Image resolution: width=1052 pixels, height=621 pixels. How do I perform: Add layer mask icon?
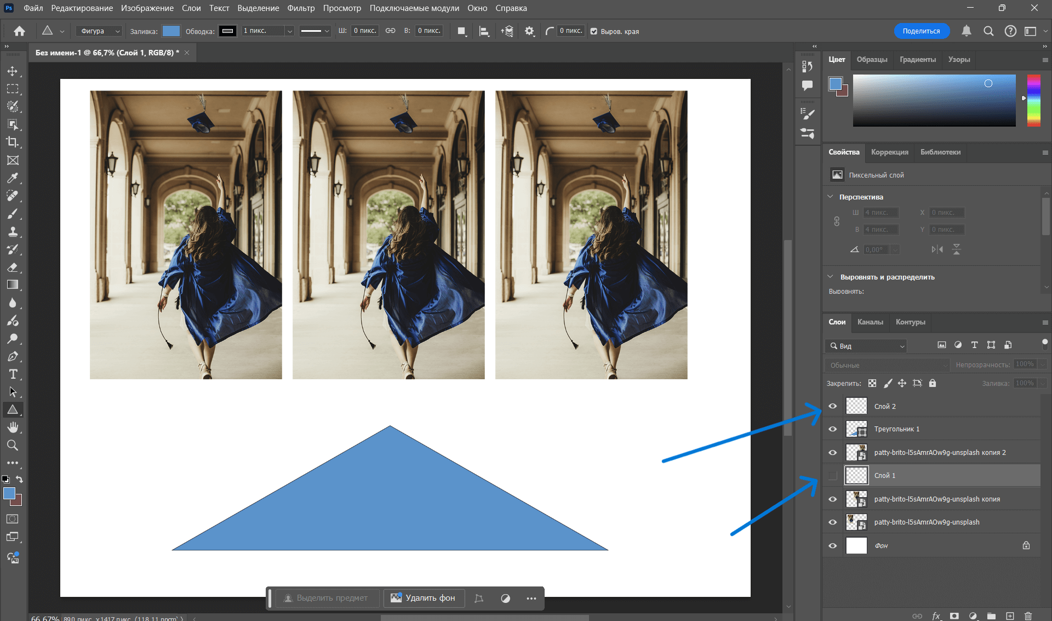(x=954, y=616)
